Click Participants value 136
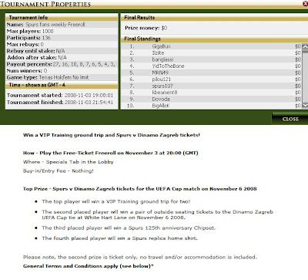The width and height of the screenshot is (308, 280). click(46, 38)
